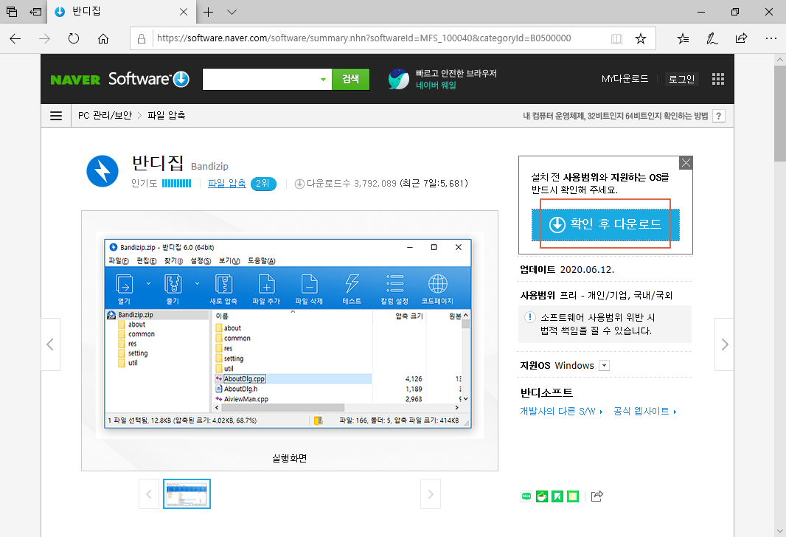Click the 2위 rank badge
786x537 pixels.
point(263,184)
